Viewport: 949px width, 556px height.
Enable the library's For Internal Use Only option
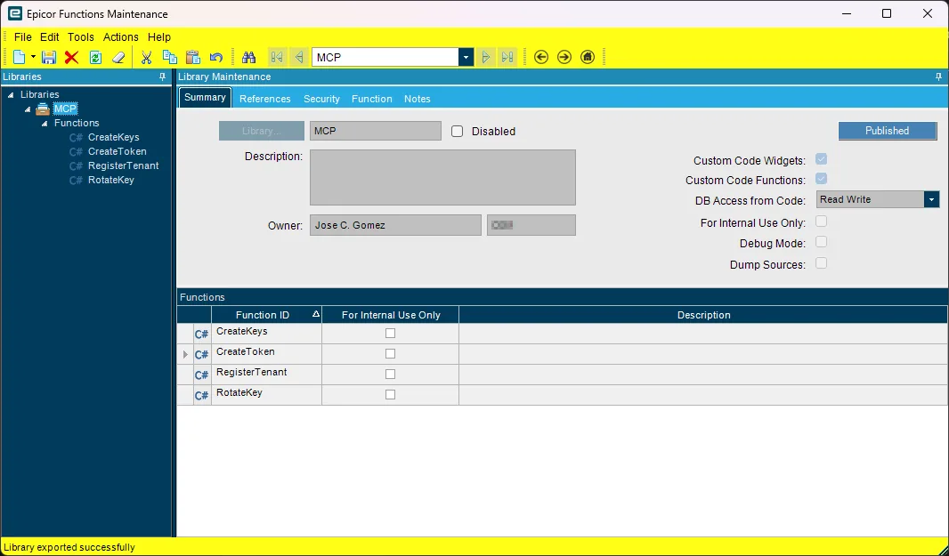pyautogui.click(x=822, y=222)
